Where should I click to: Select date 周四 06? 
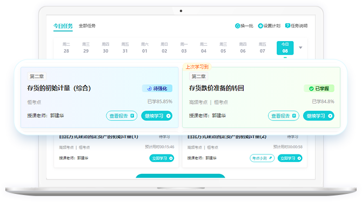click(x=243, y=48)
